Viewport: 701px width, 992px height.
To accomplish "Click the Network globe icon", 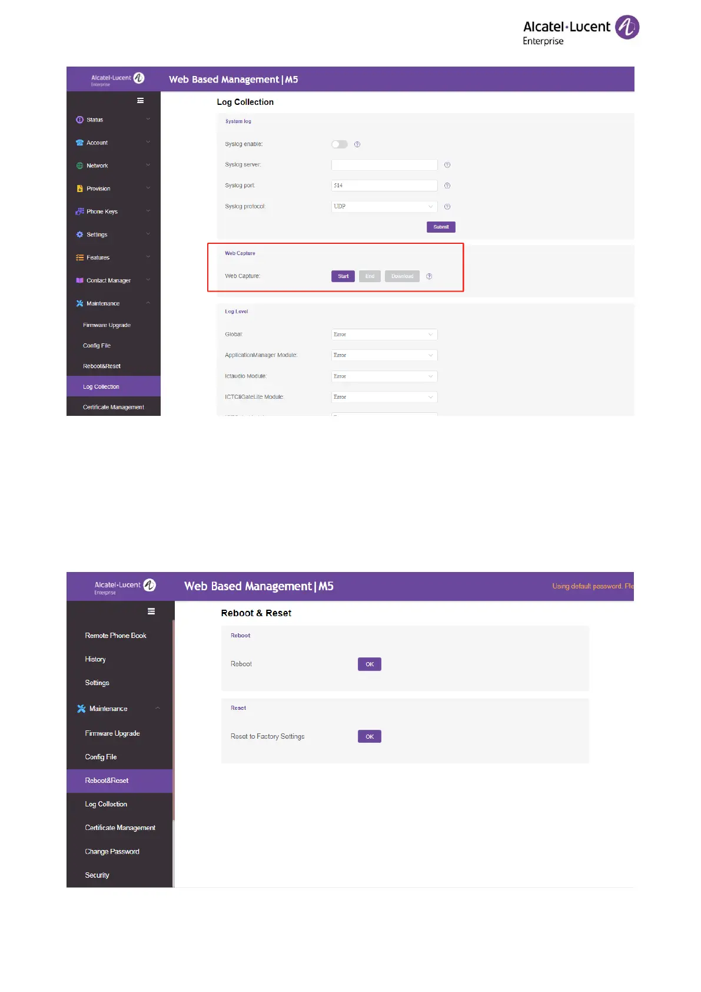I will pyautogui.click(x=79, y=166).
